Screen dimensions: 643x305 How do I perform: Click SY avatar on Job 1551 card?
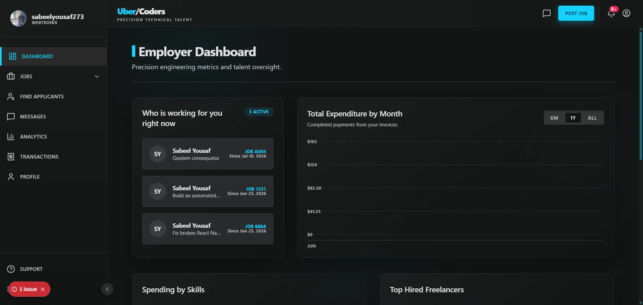point(157,191)
